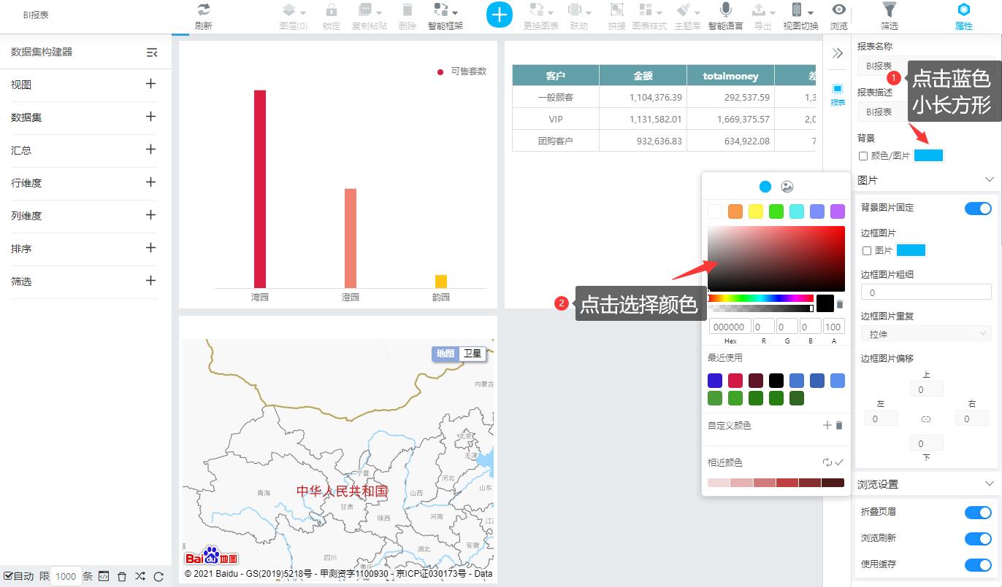
Task: Add a 筛选 condition in left panel
Action: click(x=150, y=281)
